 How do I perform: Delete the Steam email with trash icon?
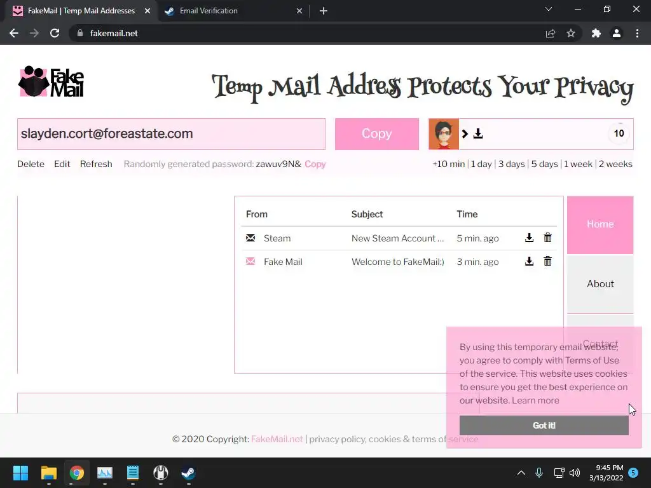(x=547, y=238)
